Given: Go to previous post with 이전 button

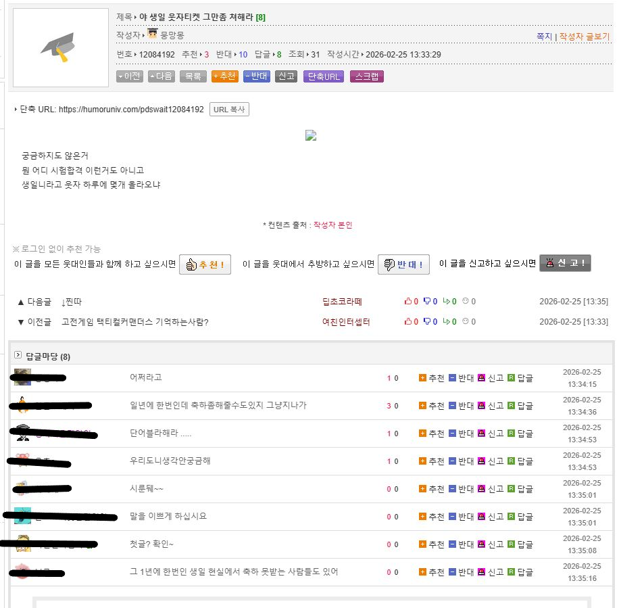Looking at the screenshot, I should (129, 76).
